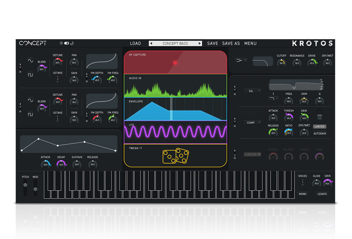This screenshot has width=352, height=239.
Task: Toggle the EQ module power switch
Action: (235, 90)
